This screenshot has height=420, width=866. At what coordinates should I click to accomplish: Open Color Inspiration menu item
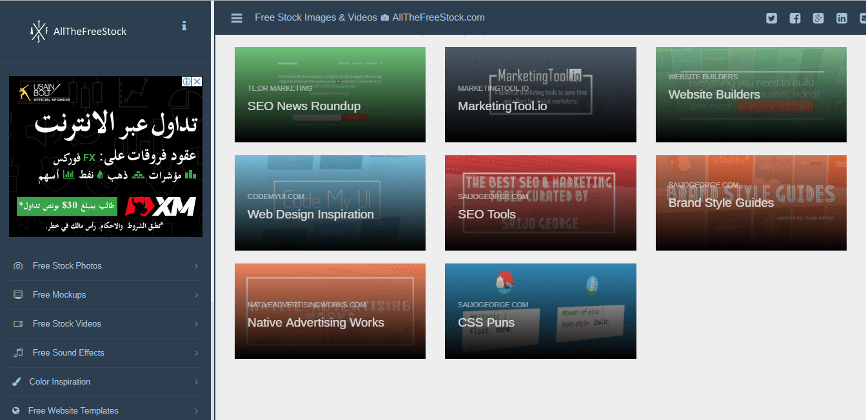[x=106, y=382]
